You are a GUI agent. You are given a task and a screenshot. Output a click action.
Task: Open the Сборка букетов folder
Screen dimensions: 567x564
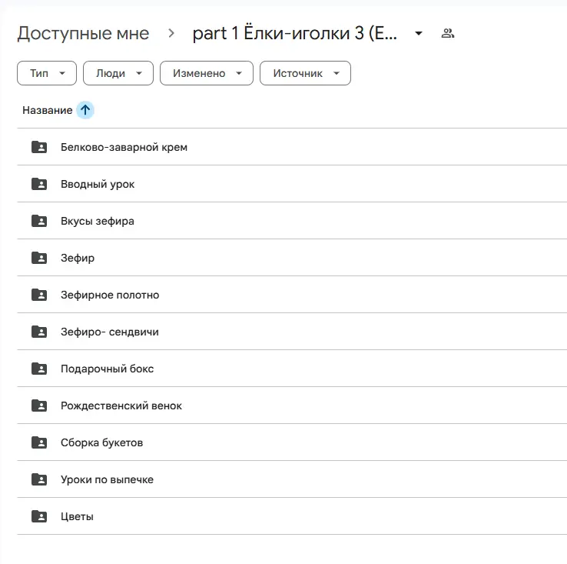[x=101, y=442]
